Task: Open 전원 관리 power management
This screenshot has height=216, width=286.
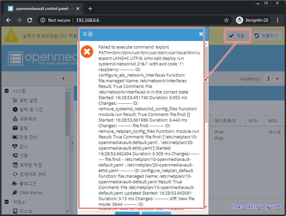Action: point(28,137)
